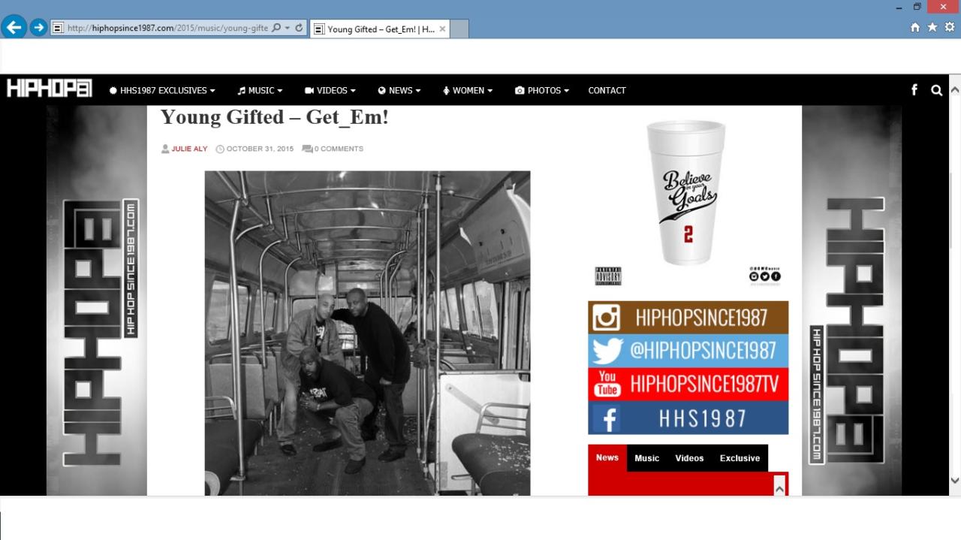Open the browser Home icon
This screenshot has width=961, height=540.
(914, 27)
